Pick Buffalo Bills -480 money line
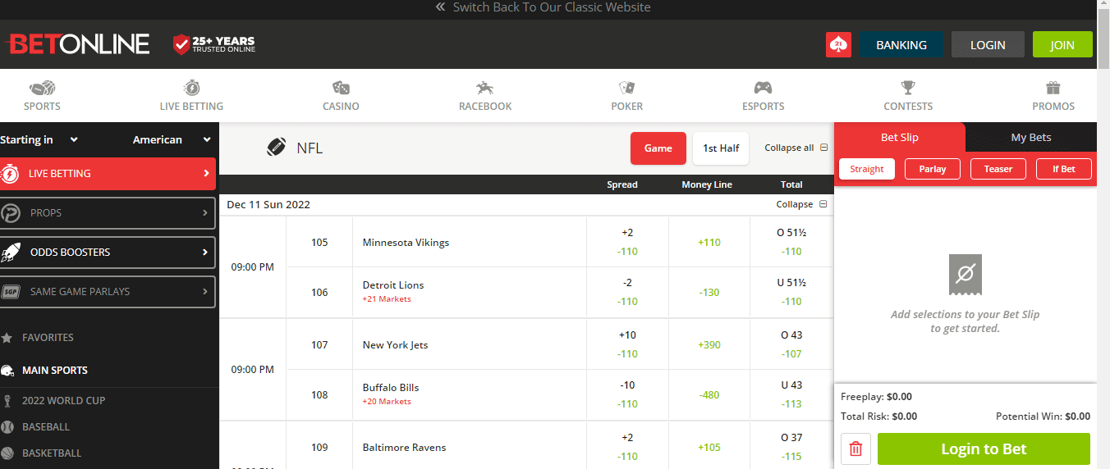This screenshot has height=469, width=1110. [709, 394]
